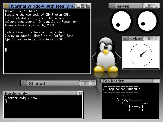Focus the xclock window title
Screen dimensions: 163x122
(x=136, y=39)
